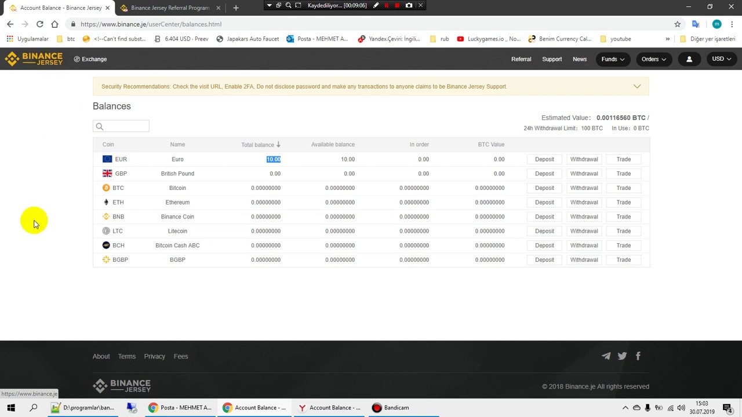Click the browser address bar URL

[151, 24]
